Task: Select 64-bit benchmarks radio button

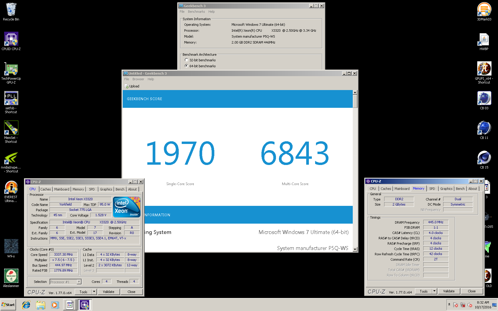Action: click(x=186, y=66)
